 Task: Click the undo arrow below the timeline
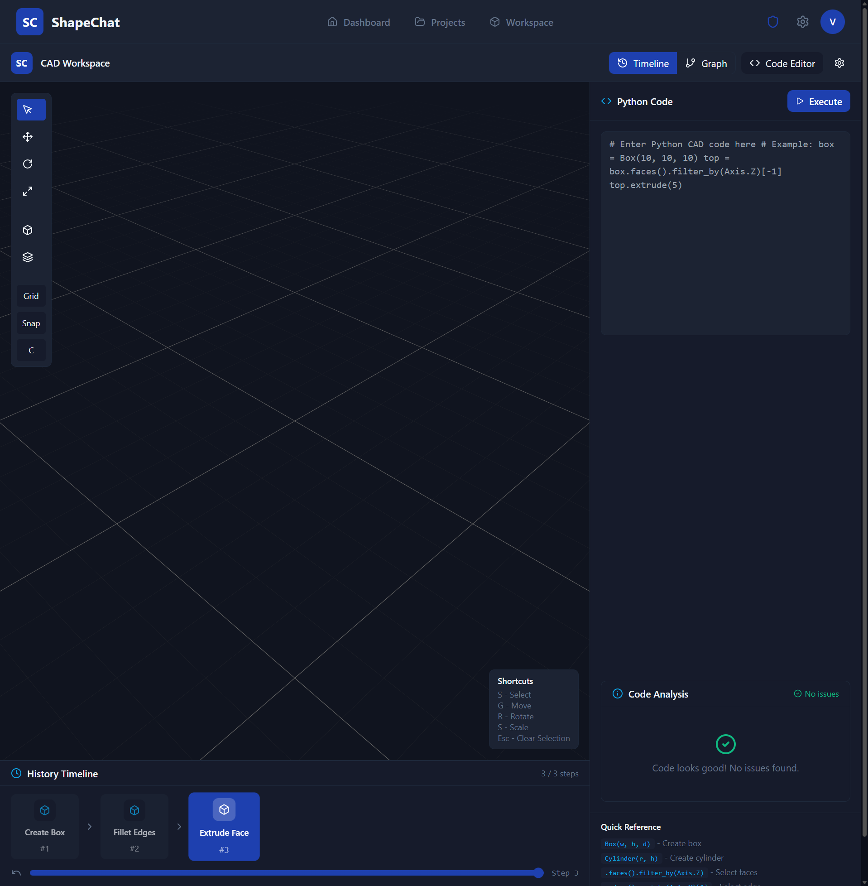[x=16, y=872]
